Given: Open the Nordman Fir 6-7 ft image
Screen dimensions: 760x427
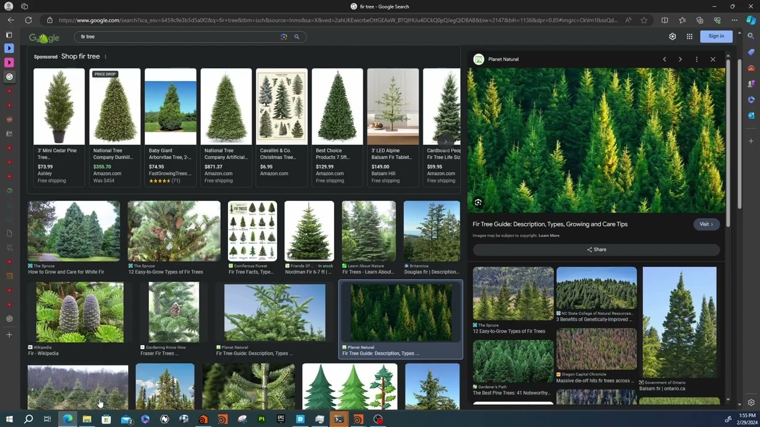Looking at the screenshot, I should 309,231.
